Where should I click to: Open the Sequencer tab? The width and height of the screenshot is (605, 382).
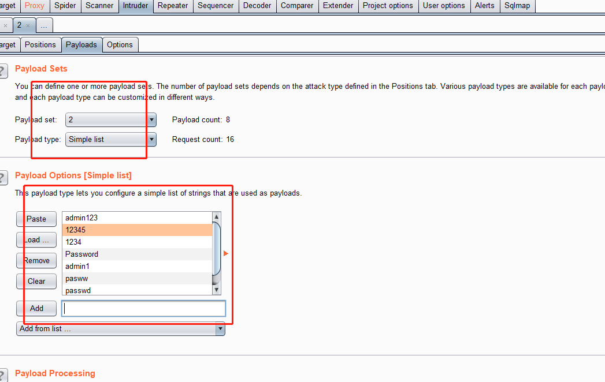pos(216,6)
